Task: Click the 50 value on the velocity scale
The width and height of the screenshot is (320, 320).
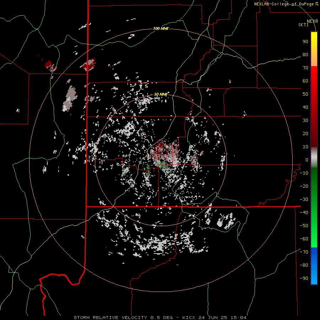Action: point(305,94)
